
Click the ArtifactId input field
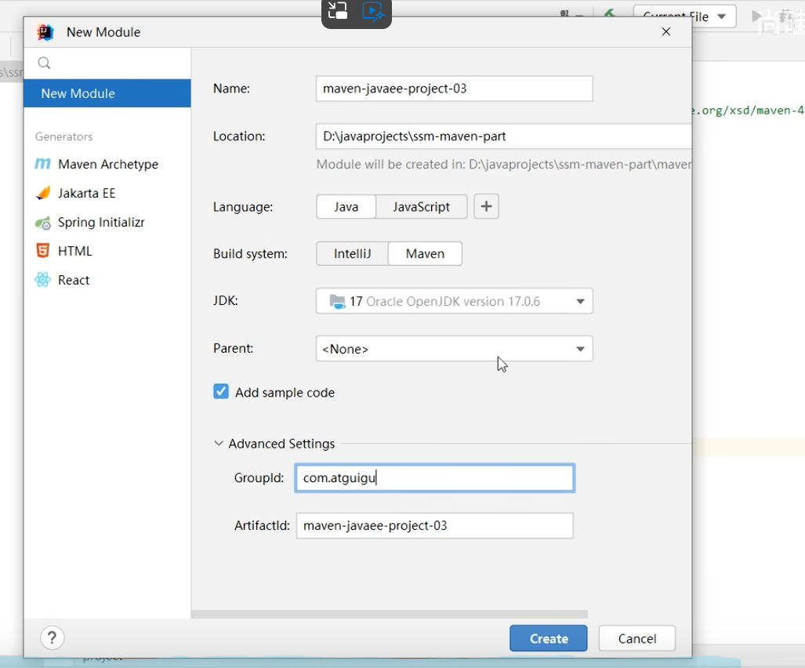(x=435, y=526)
